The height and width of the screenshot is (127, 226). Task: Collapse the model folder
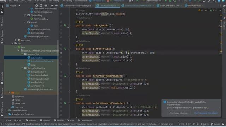(25, 22)
